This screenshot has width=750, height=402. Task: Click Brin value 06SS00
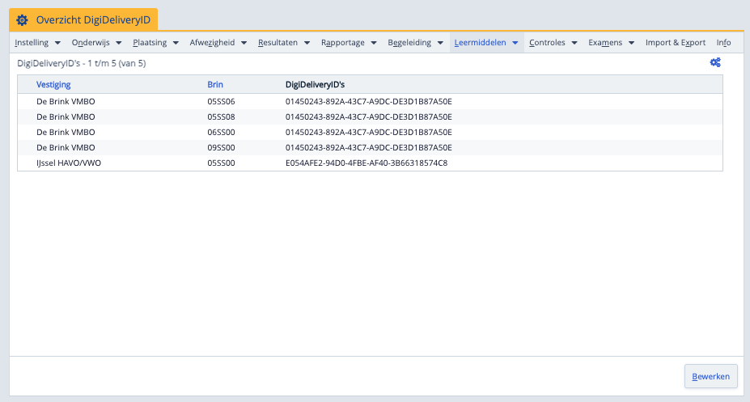(221, 132)
